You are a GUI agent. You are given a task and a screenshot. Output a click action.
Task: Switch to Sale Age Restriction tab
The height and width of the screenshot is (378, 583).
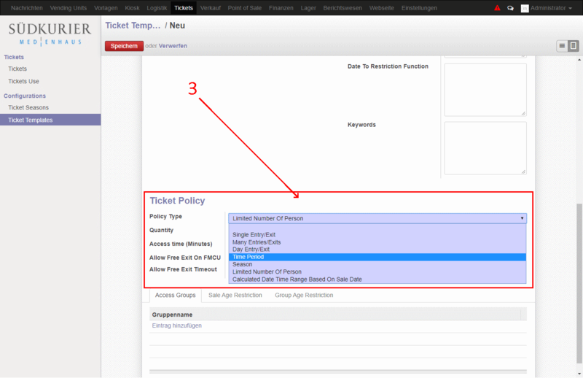coord(235,295)
